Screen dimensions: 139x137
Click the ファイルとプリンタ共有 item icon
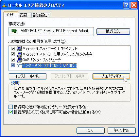(x=19, y=54)
